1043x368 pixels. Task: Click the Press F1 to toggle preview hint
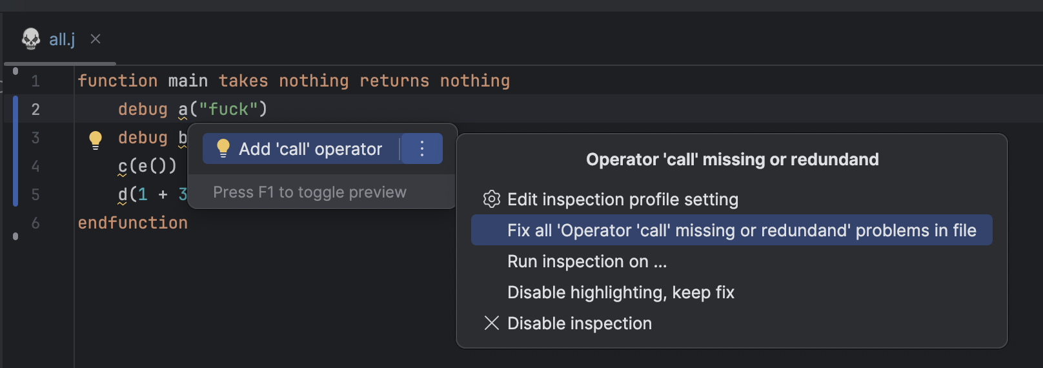[310, 192]
